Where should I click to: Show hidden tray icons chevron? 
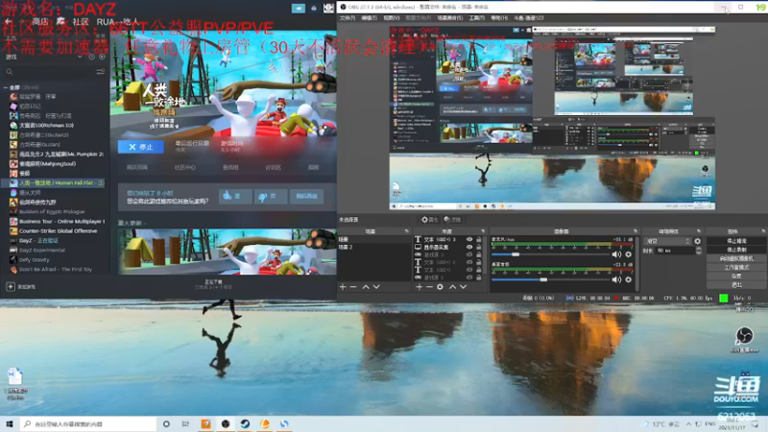pos(688,424)
